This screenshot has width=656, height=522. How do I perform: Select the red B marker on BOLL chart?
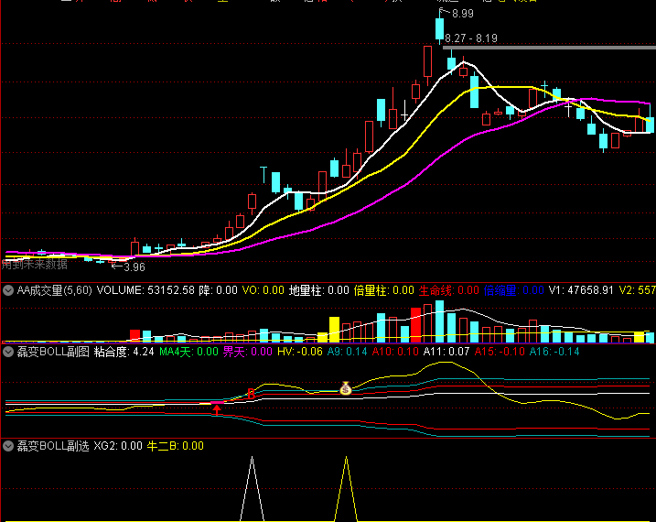[251, 394]
